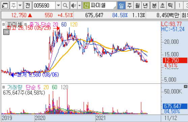Switch to 틱 tick chart tab
This screenshot has height=122, width=188.
pos(170,5)
